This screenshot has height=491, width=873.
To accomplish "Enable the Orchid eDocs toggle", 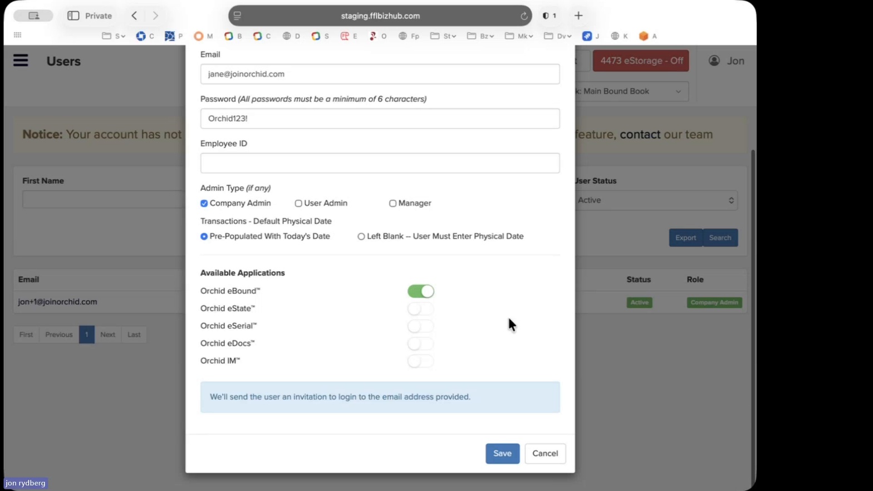I will (420, 343).
